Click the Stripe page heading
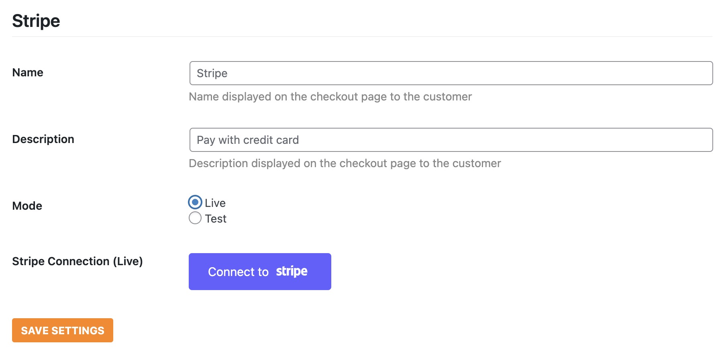Viewport: 726px width, 360px height. click(36, 20)
